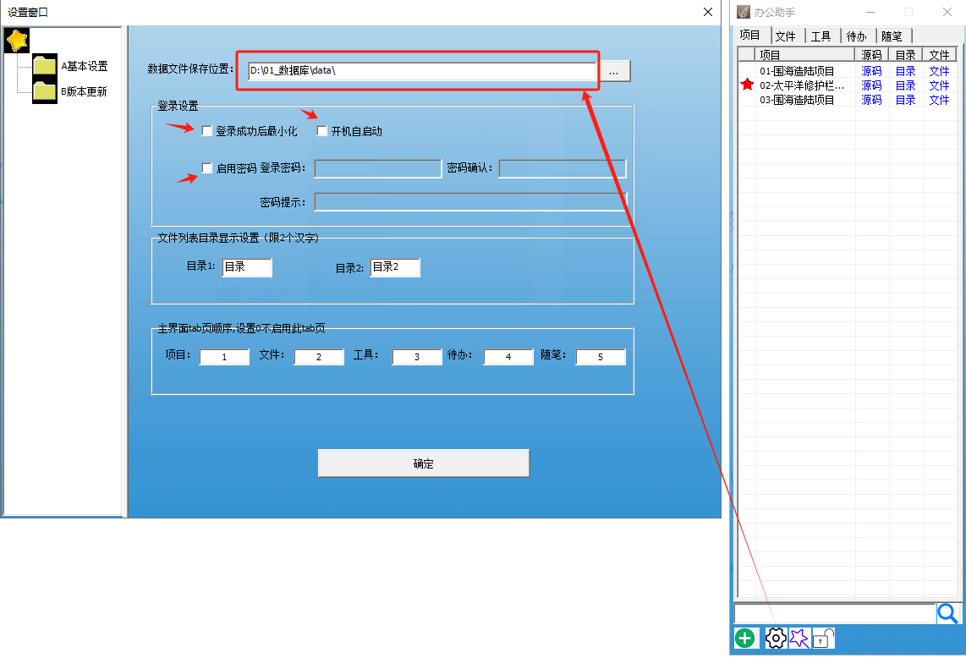
Task: Open 源码 link for 02-太平洋修护栏
Action: point(871,85)
